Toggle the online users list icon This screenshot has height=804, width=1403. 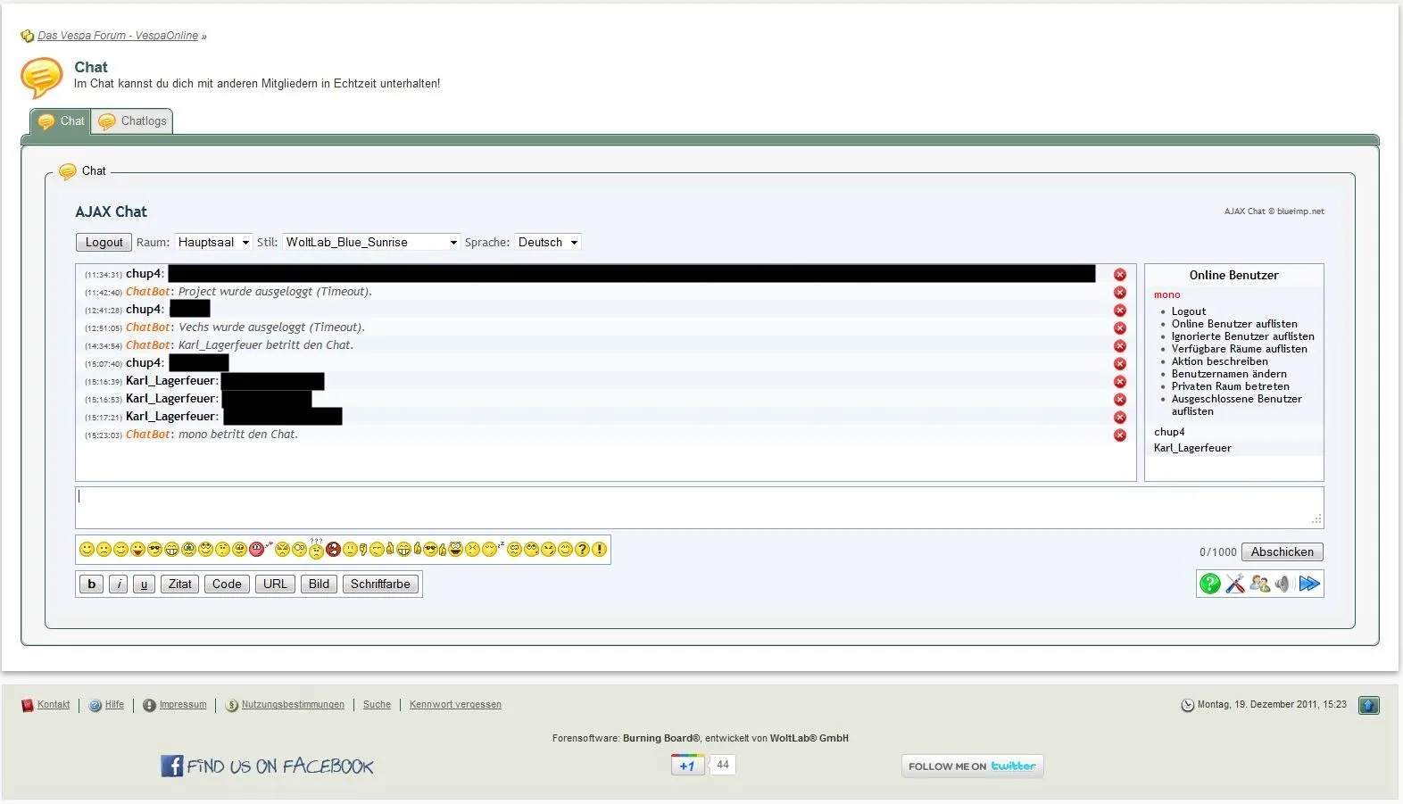tap(1259, 584)
